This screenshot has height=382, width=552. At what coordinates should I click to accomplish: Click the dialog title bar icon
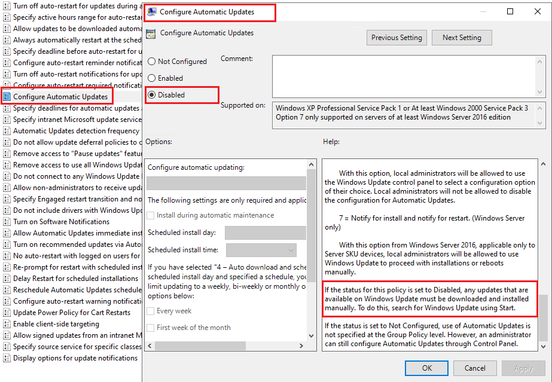coord(152,12)
